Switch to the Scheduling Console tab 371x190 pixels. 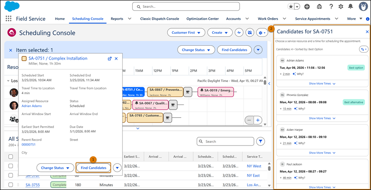point(88,18)
